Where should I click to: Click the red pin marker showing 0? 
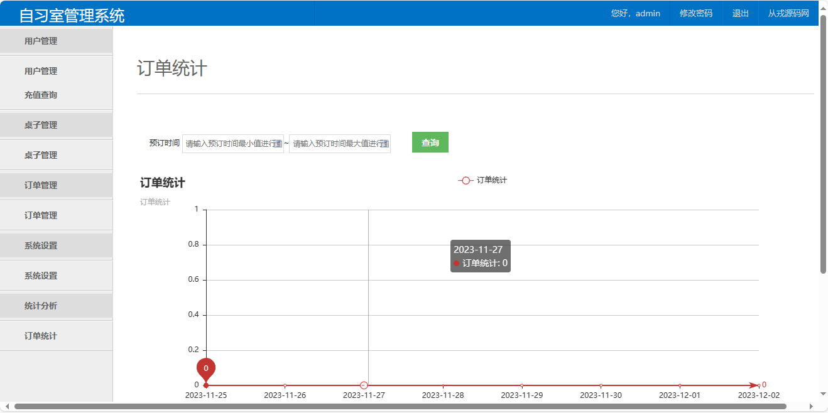pos(206,368)
